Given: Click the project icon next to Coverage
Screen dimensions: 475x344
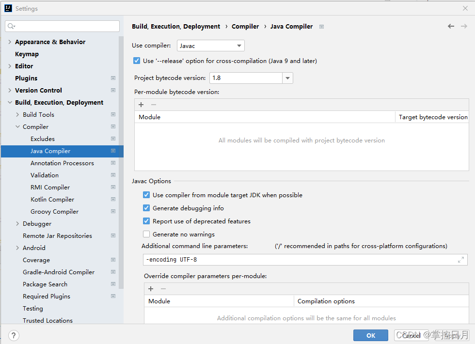Looking at the screenshot, I should coord(113,260).
